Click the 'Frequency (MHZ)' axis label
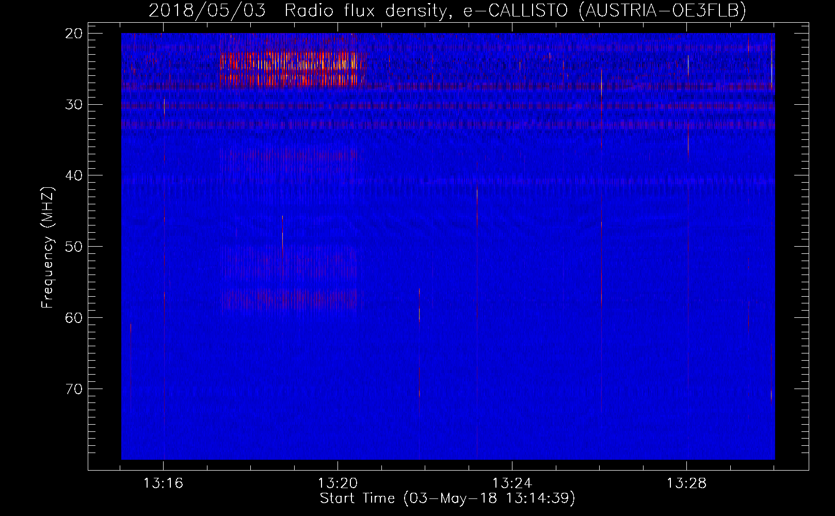The width and height of the screenshot is (835, 516). [47, 248]
